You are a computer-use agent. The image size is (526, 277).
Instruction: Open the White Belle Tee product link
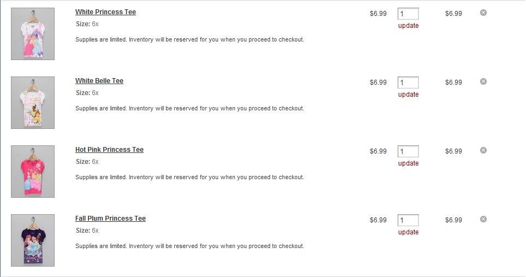tap(99, 81)
